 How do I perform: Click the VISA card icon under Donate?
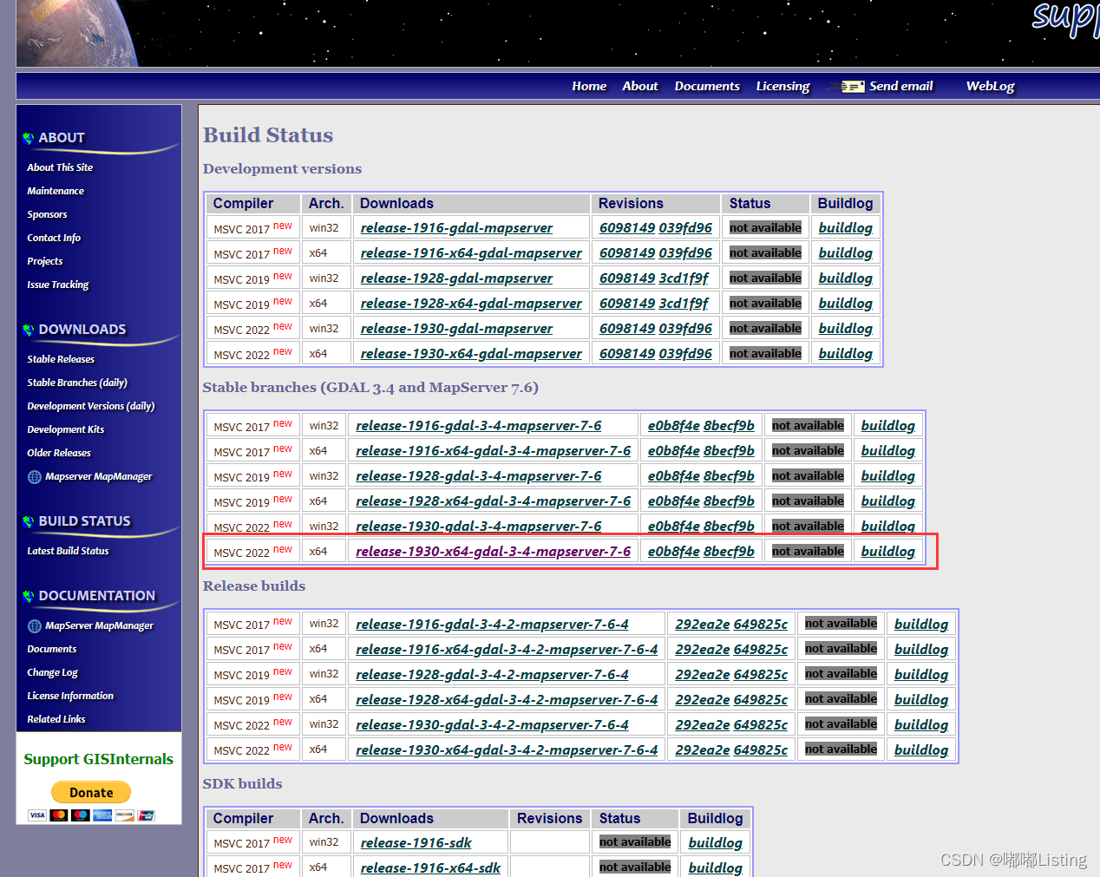click(36, 815)
